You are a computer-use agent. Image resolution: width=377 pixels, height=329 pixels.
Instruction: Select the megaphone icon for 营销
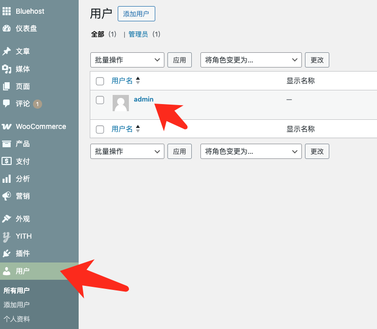(x=7, y=196)
